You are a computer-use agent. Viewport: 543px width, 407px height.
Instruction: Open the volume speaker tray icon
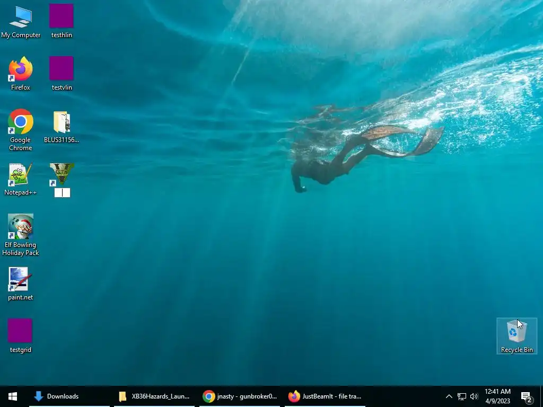(x=474, y=396)
